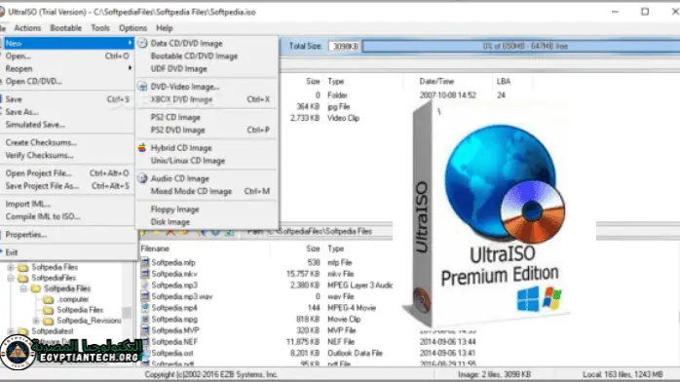Choose Verify Checksums... menu item
The width and height of the screenshot is (680, 382).
coord(67,155)
